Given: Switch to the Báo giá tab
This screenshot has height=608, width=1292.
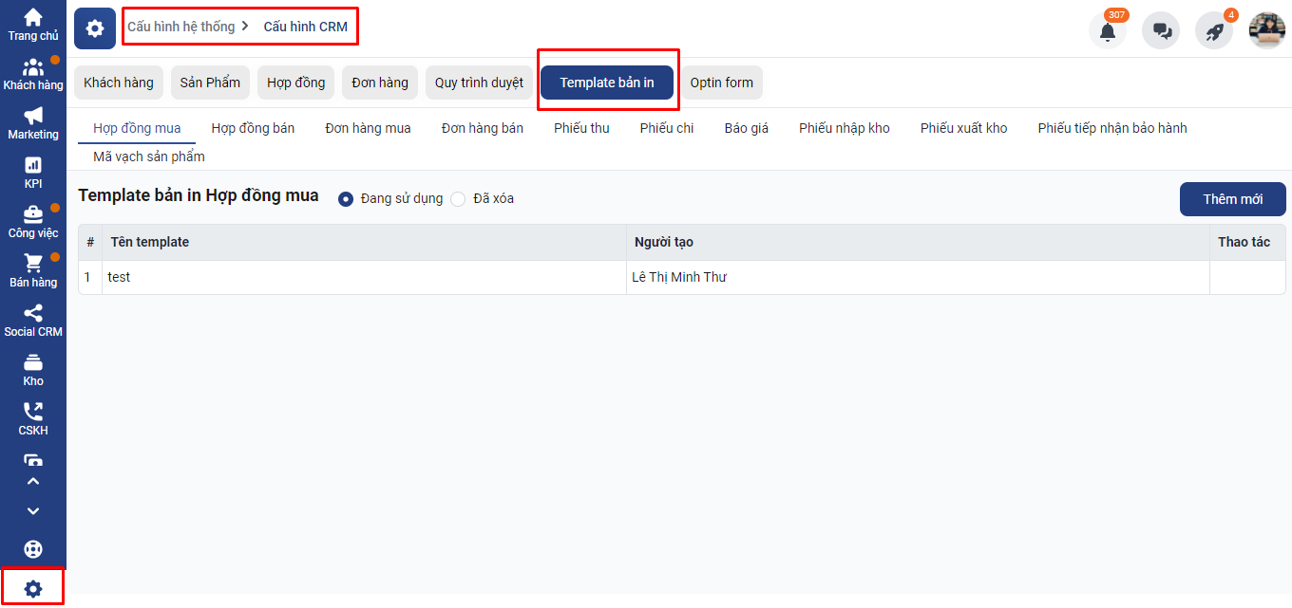Looking at the screenshot, I should tap(746, 128).
